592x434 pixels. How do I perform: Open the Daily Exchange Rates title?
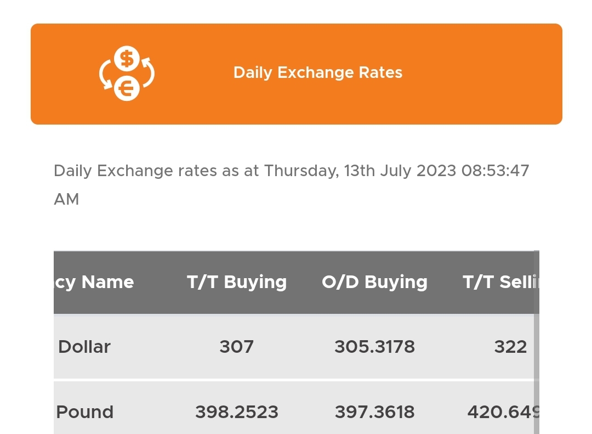tap(318, 73)
